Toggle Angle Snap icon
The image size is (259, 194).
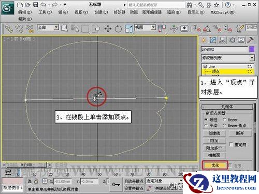tap(207, 28)
